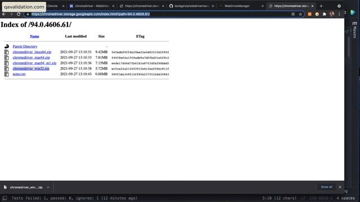Download chromedriver_win32.zip
This screenshot has width=360, height=202.
click(x=31, y=68)
